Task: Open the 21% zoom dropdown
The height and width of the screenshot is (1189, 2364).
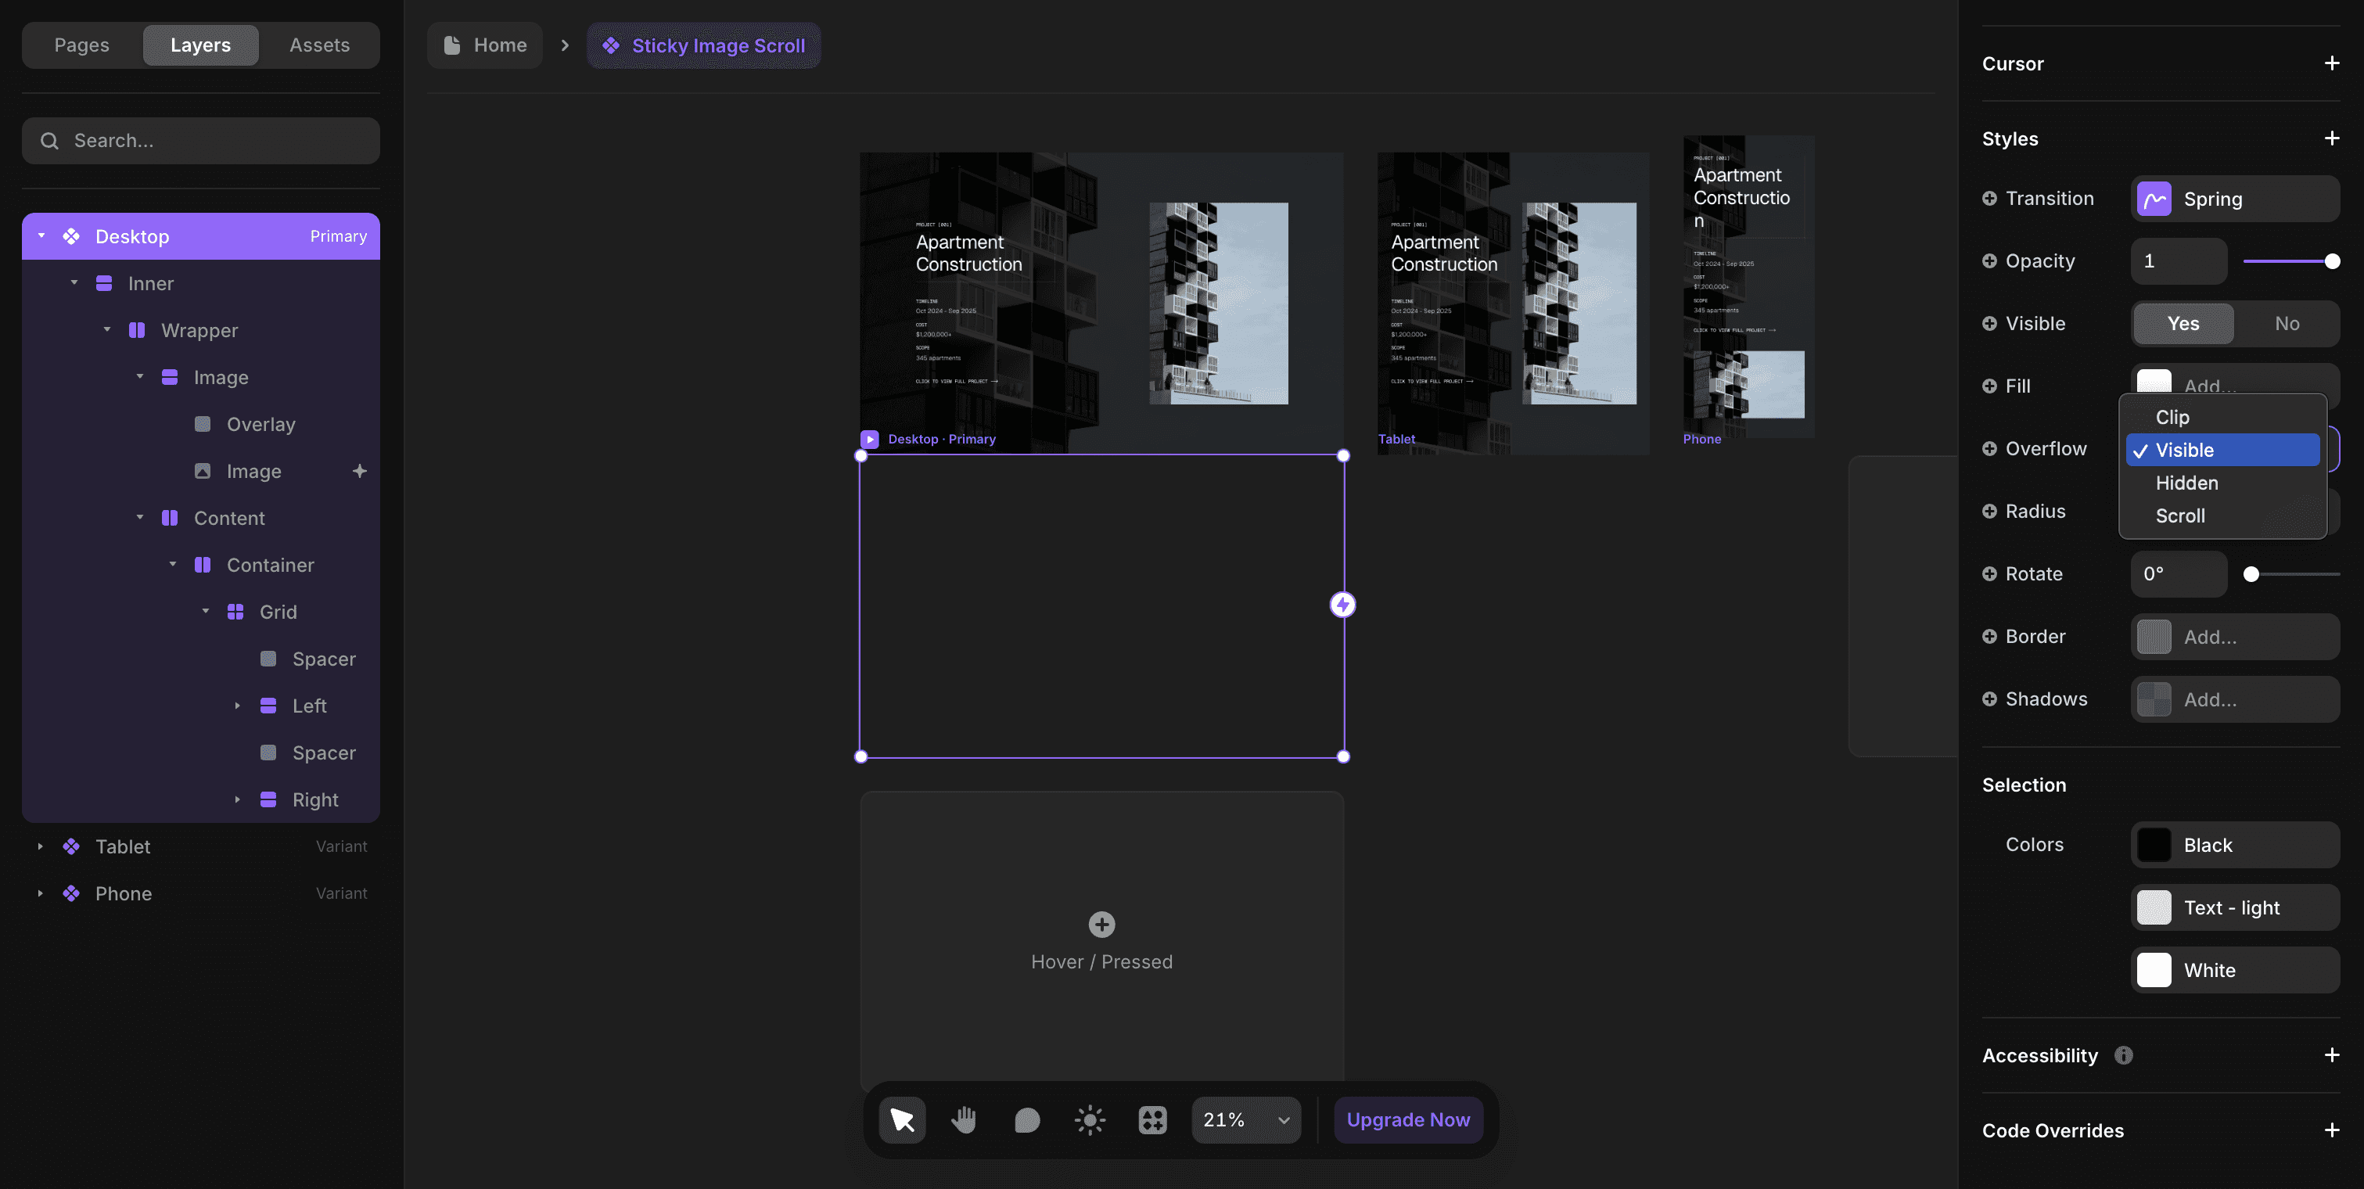Action: click(x=1245, y=1119)
